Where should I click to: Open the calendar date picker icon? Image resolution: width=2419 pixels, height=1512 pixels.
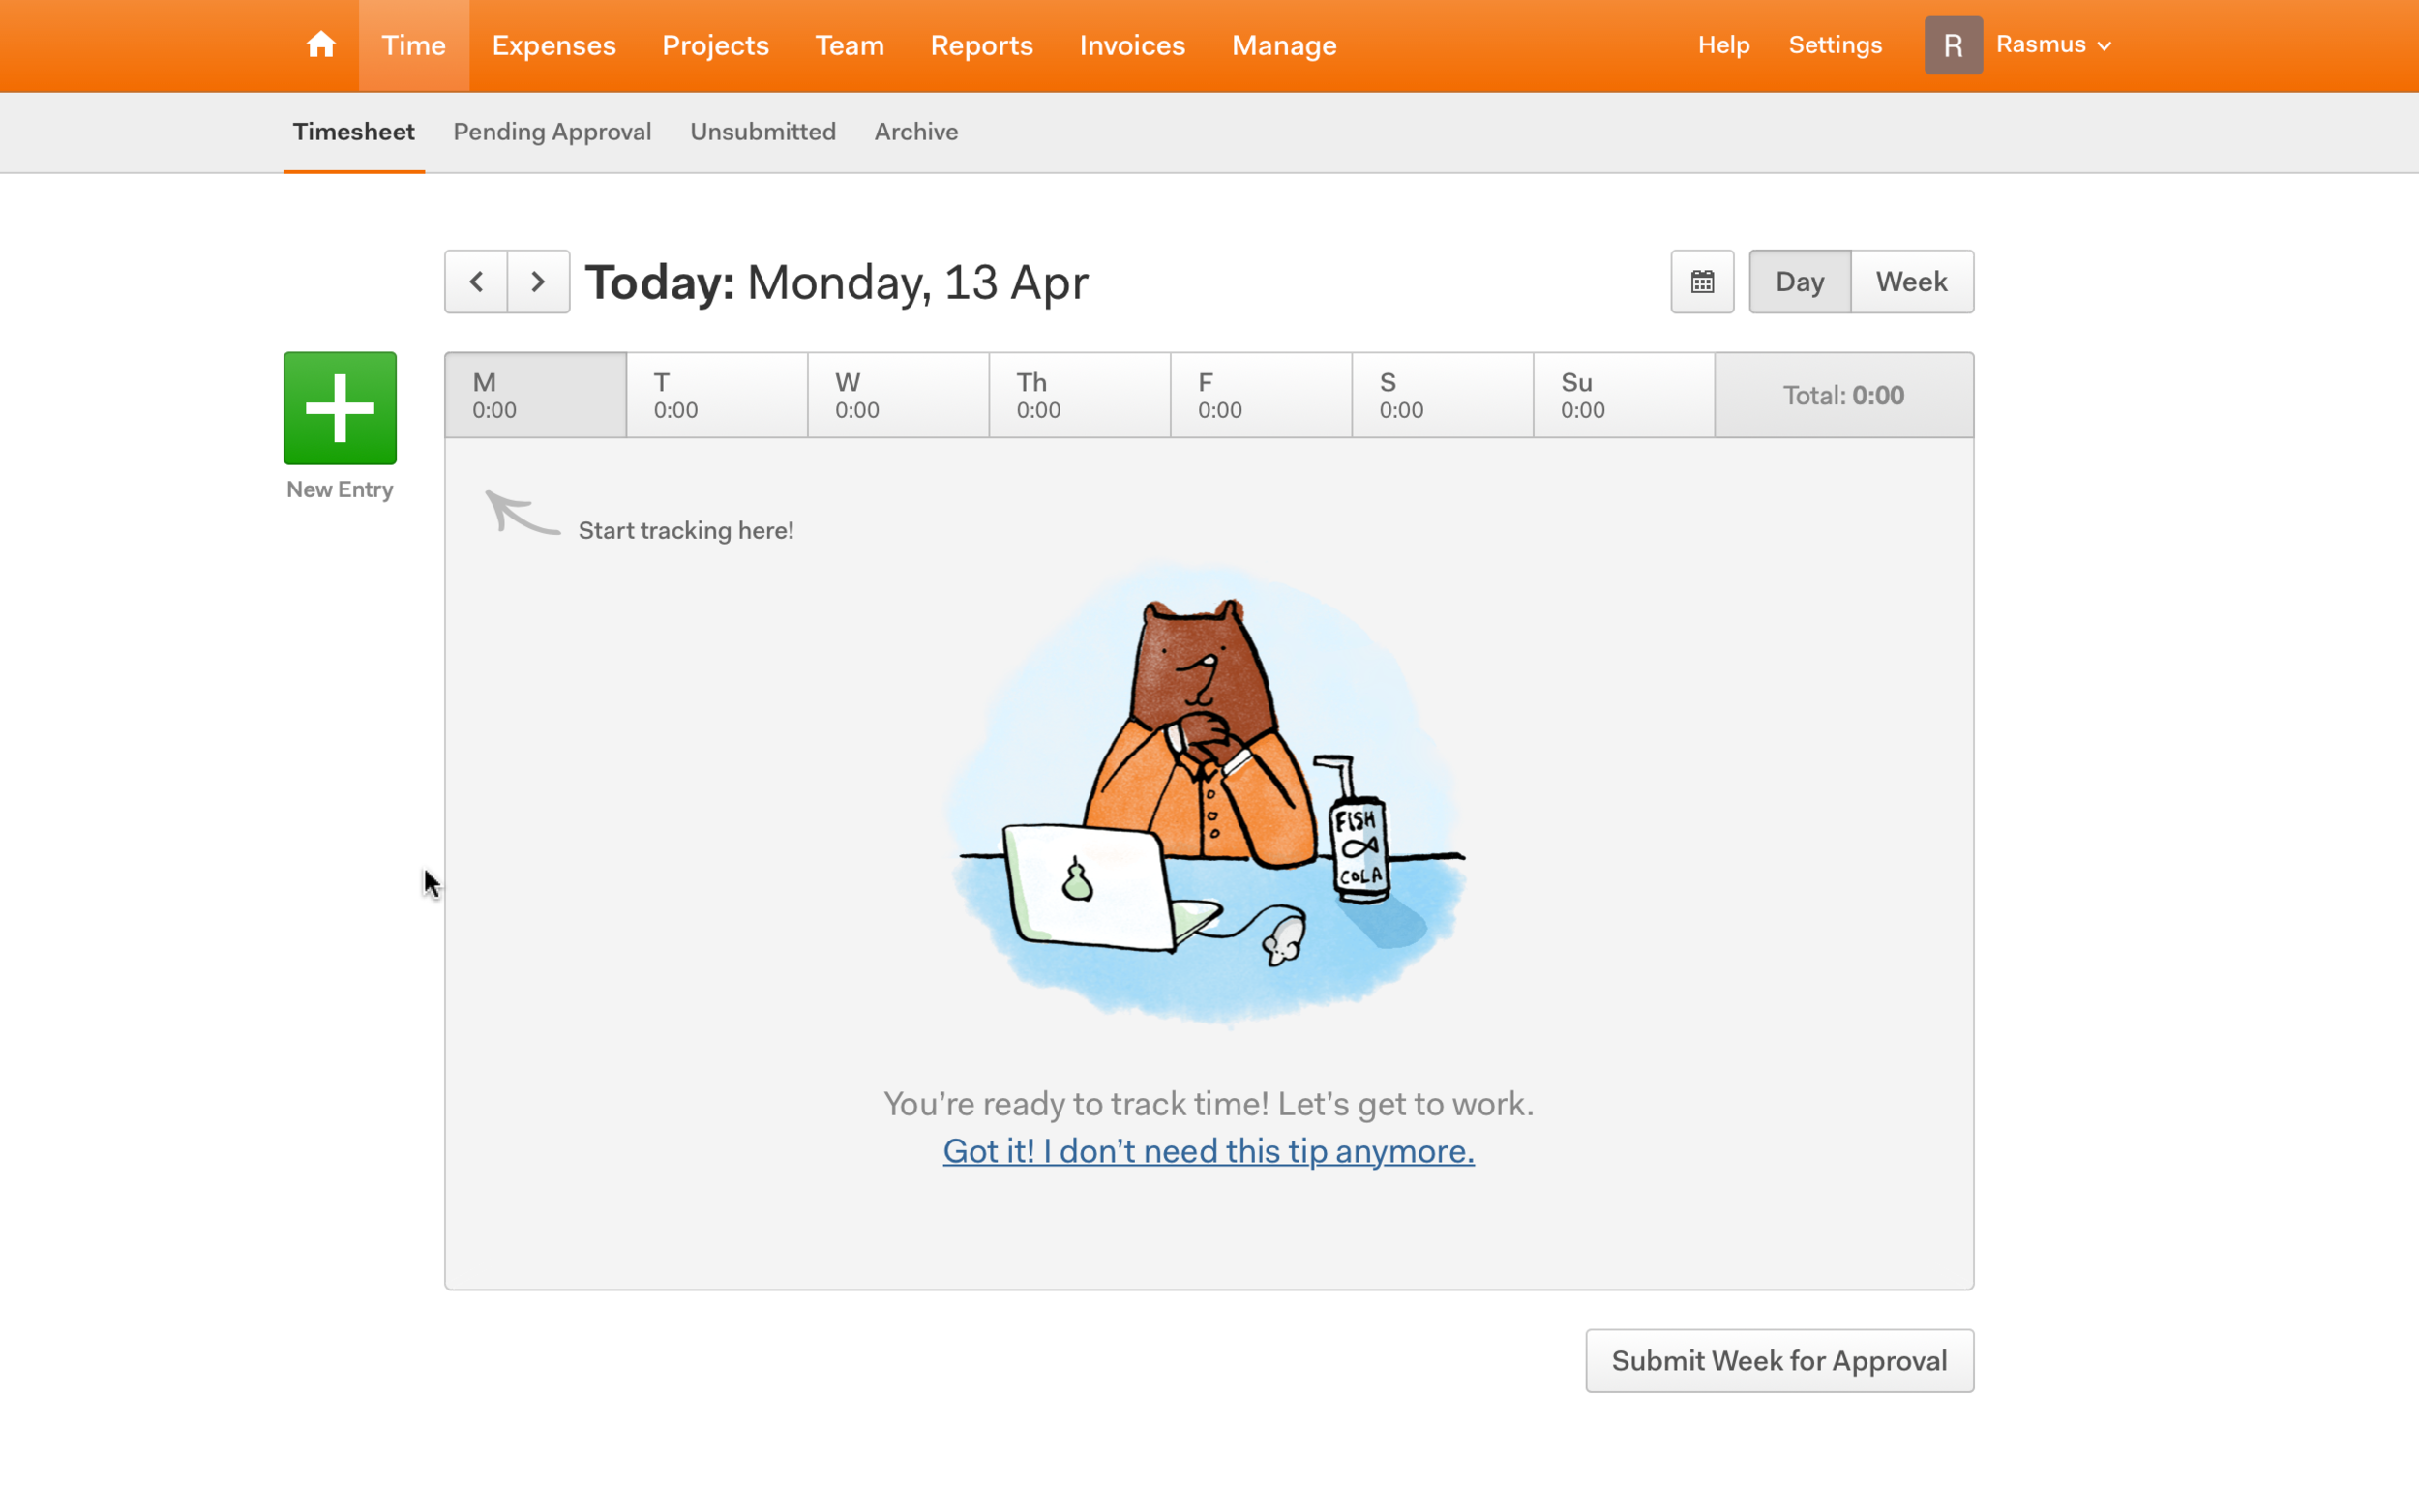pyautogui.click(x=1701, y=281)
